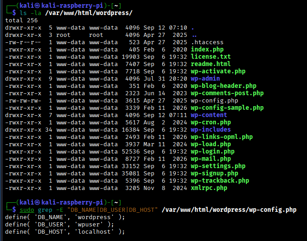Viewport: 307px width, 241px height.
Task: Select wp-load.php filename
Action: (211, 144)
